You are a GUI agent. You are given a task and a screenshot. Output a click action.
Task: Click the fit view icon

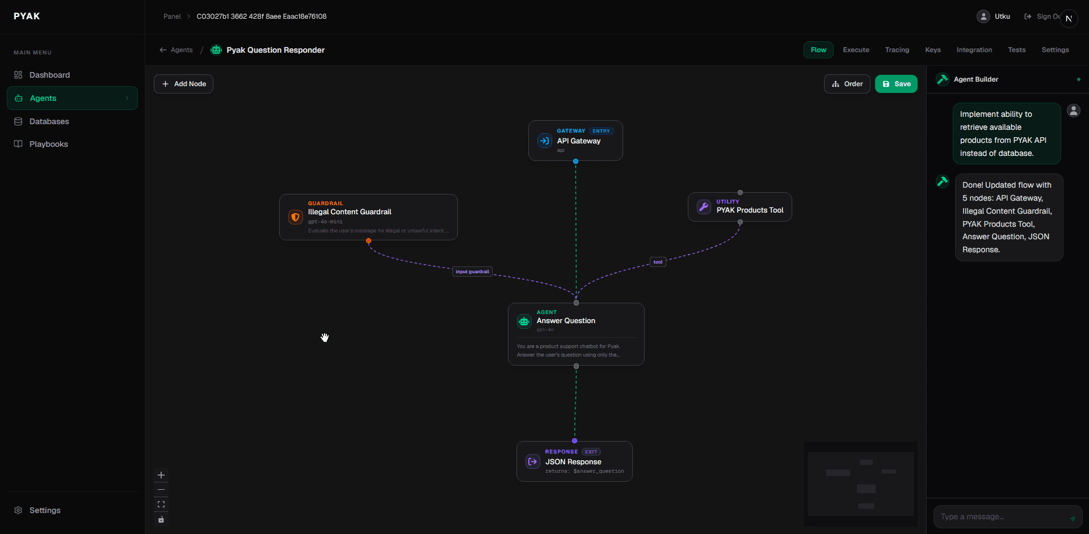[x=161, y=505]
